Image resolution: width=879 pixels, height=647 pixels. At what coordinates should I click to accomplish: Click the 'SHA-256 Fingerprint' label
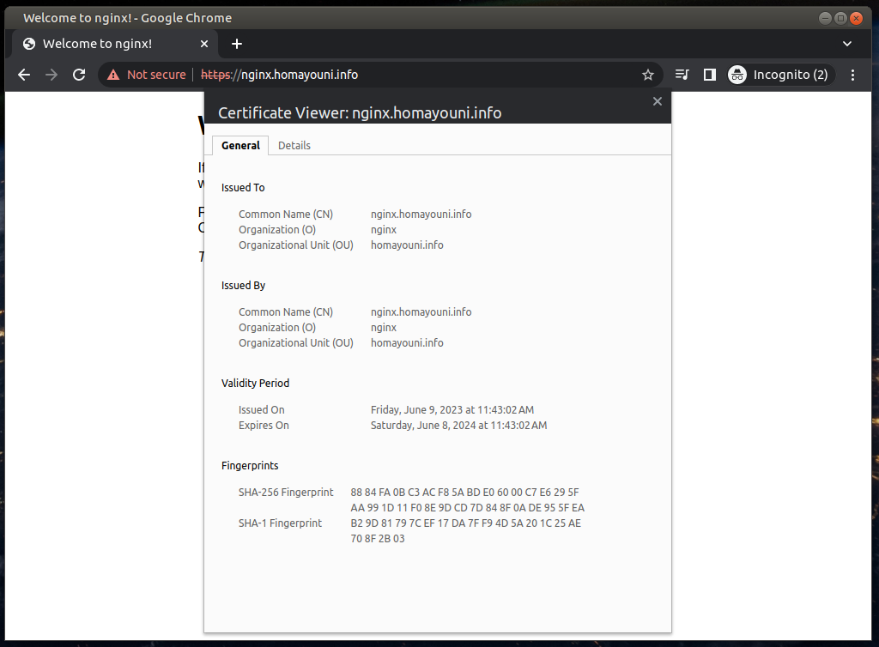click(x=286, y=493)
